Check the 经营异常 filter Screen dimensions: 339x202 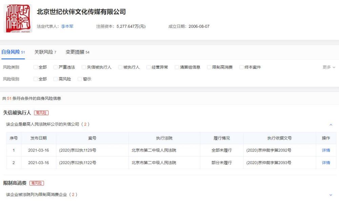tap(148, 67)
